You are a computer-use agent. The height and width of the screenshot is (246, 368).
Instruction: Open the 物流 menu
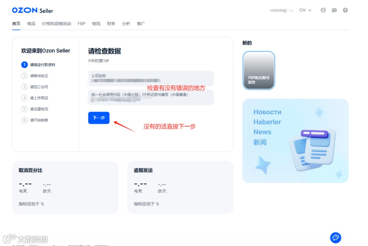coord(96,24)
